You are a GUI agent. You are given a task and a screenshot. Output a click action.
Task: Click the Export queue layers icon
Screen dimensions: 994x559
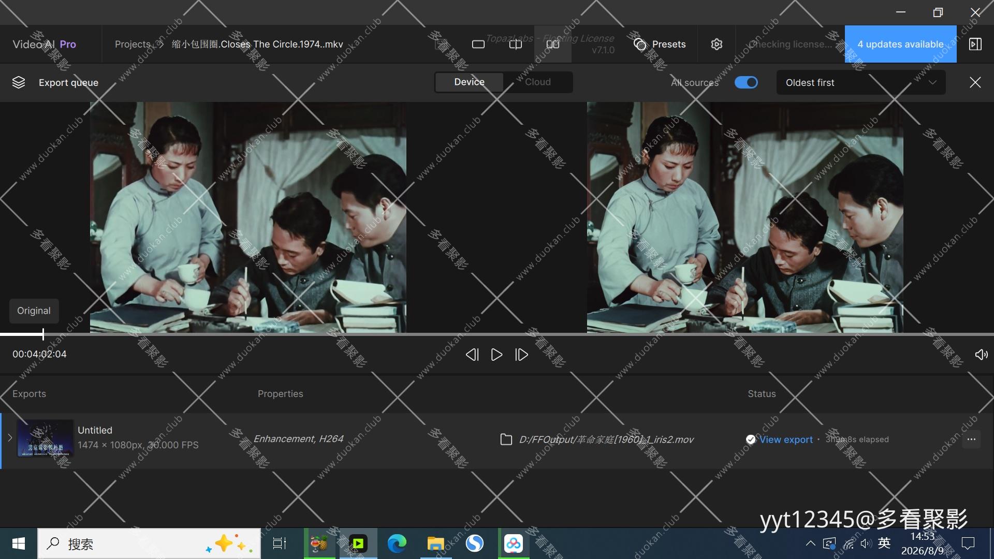(x=19, y=82)
